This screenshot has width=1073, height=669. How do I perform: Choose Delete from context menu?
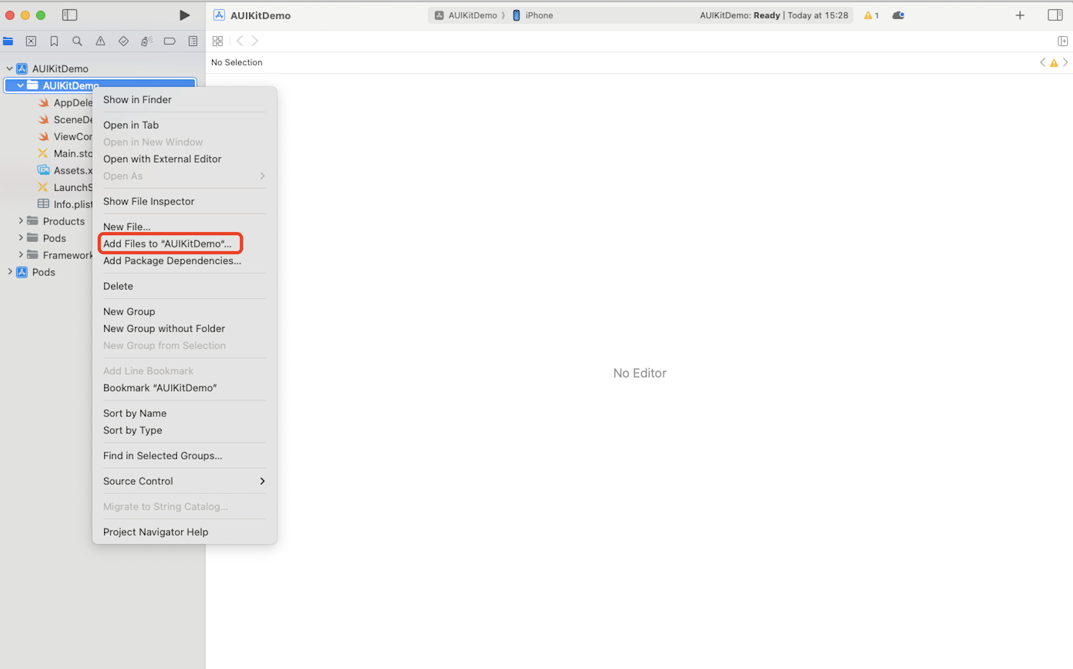184,286
